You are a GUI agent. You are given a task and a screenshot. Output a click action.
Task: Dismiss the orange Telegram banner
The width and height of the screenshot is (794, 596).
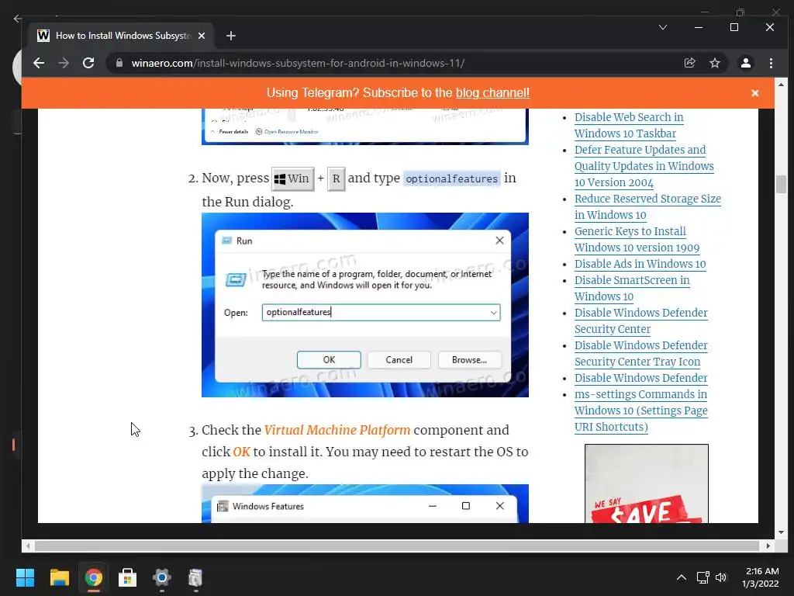[755, 93]
